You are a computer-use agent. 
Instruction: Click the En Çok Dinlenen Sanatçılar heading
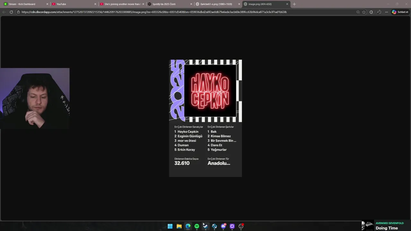coord(189,127)
